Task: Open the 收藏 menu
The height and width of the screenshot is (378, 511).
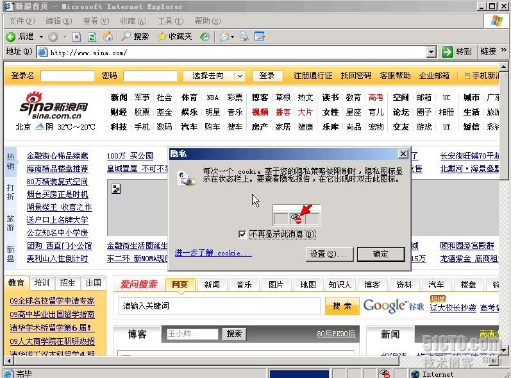Action: click(133, 21)
